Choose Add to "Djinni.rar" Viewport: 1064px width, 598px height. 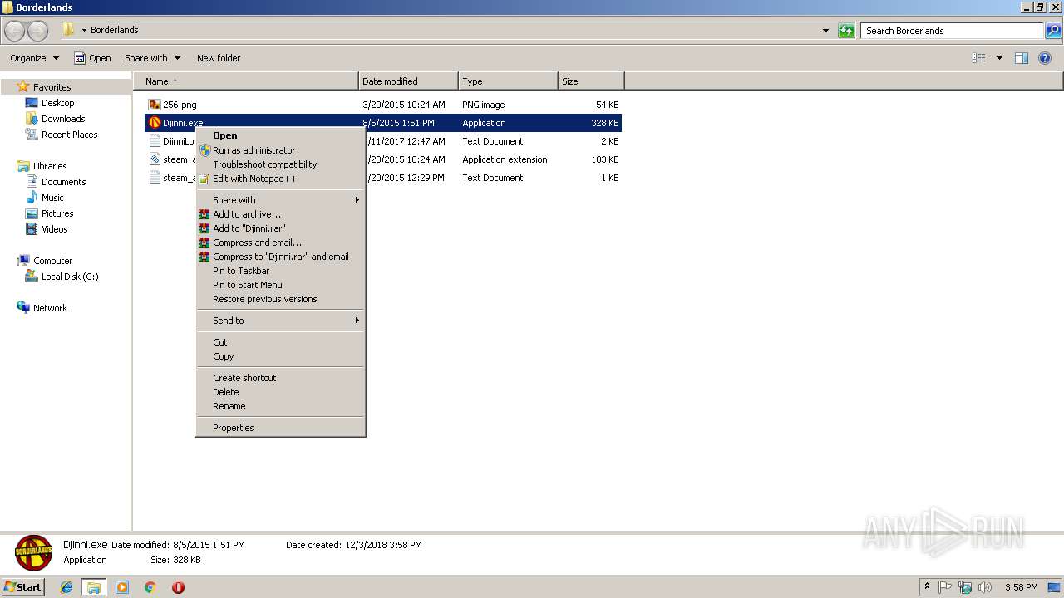point(280,228)
